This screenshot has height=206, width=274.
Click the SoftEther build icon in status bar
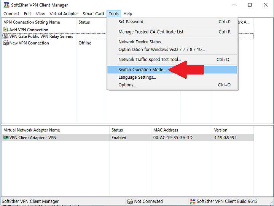click(x=193, y=201)
